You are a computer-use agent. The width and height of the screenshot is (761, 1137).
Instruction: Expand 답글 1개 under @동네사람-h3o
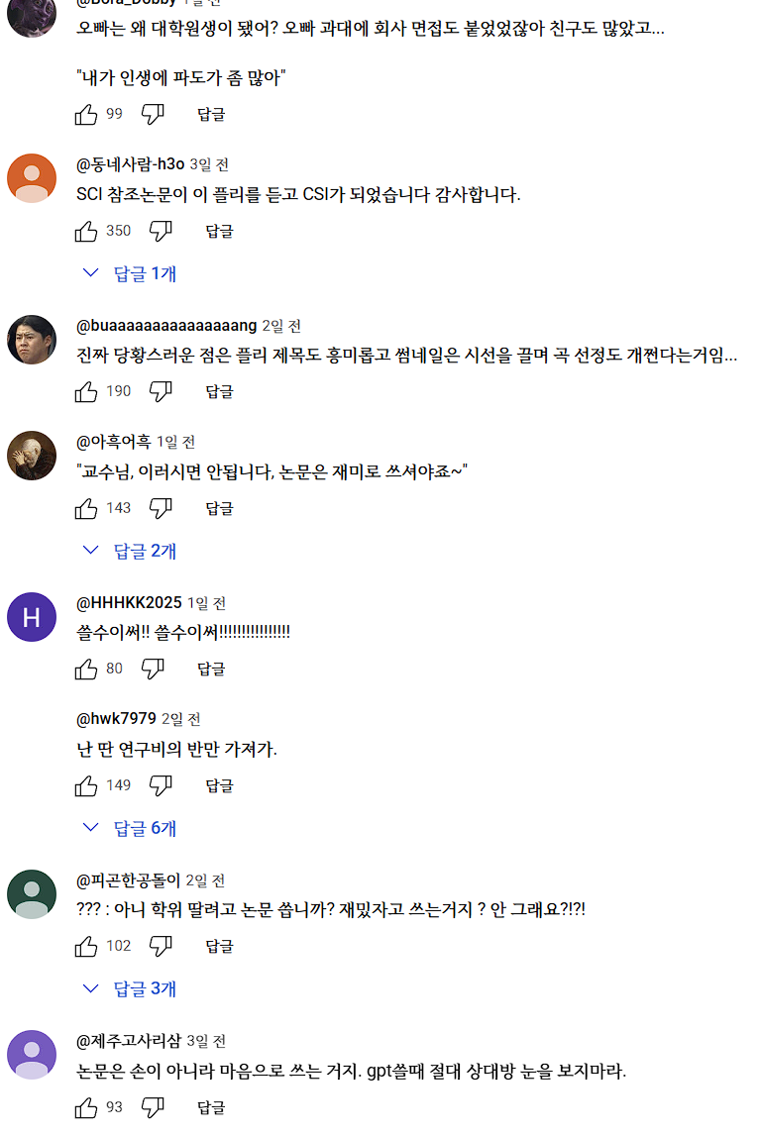tap(131, 273)
